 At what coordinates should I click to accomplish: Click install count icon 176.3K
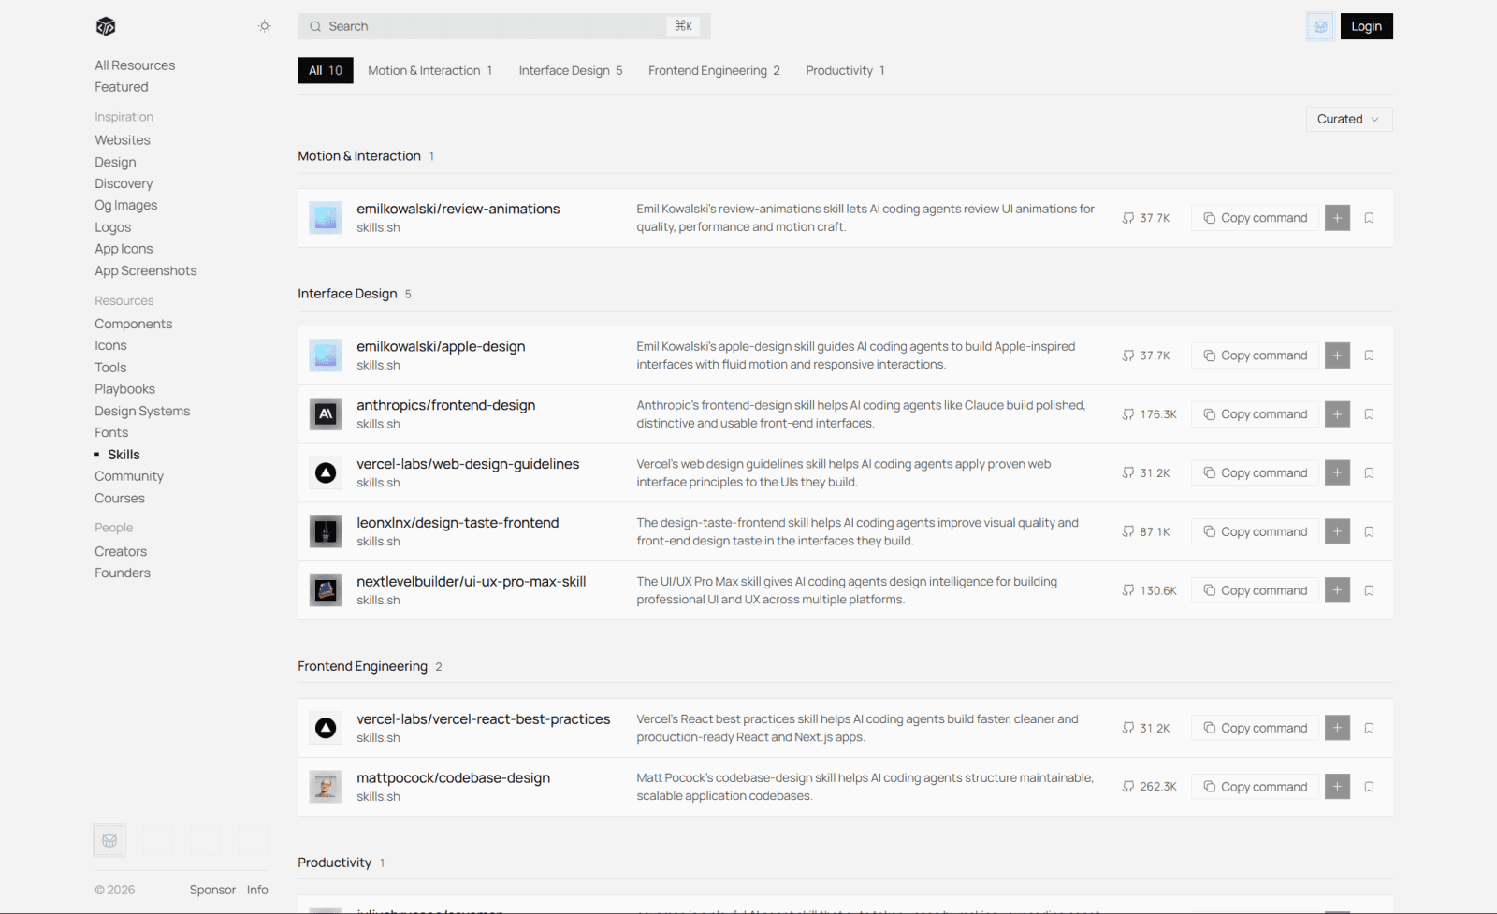[1128, 414]
